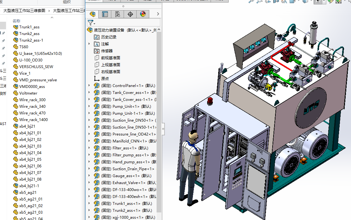Open the FeatureManager design tree tab
Viewport: 351px width, 220px height.
click(92, 14)
